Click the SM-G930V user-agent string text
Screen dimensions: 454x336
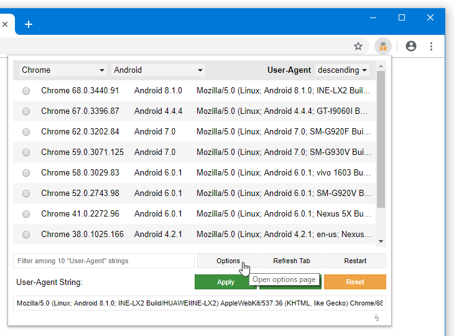(284, 152)
